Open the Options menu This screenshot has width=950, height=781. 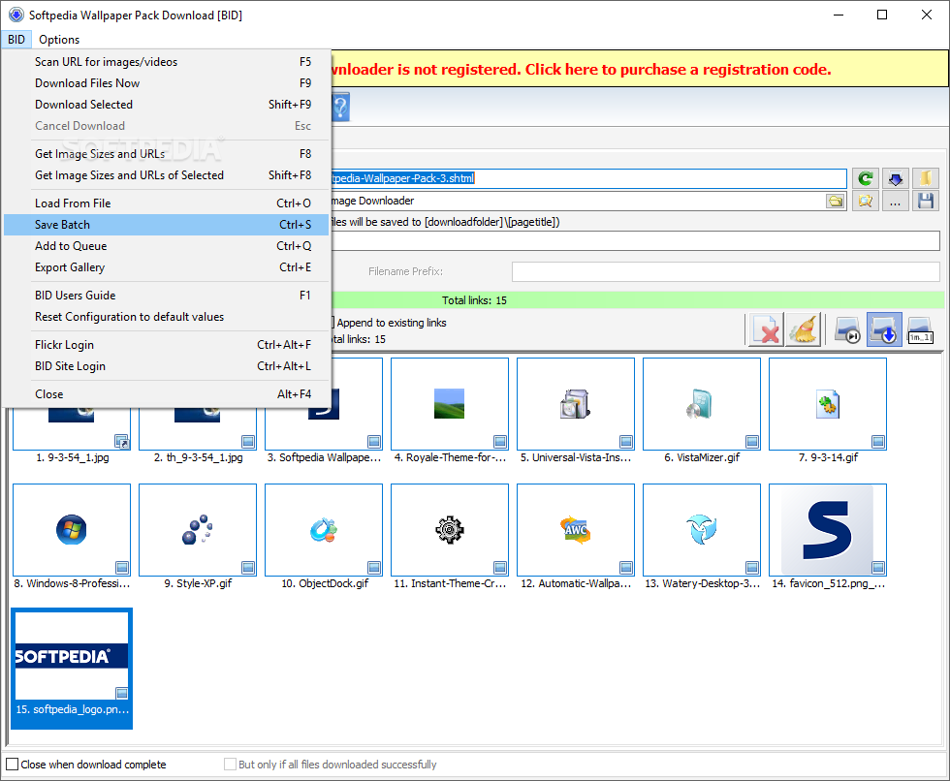point(59,40)
